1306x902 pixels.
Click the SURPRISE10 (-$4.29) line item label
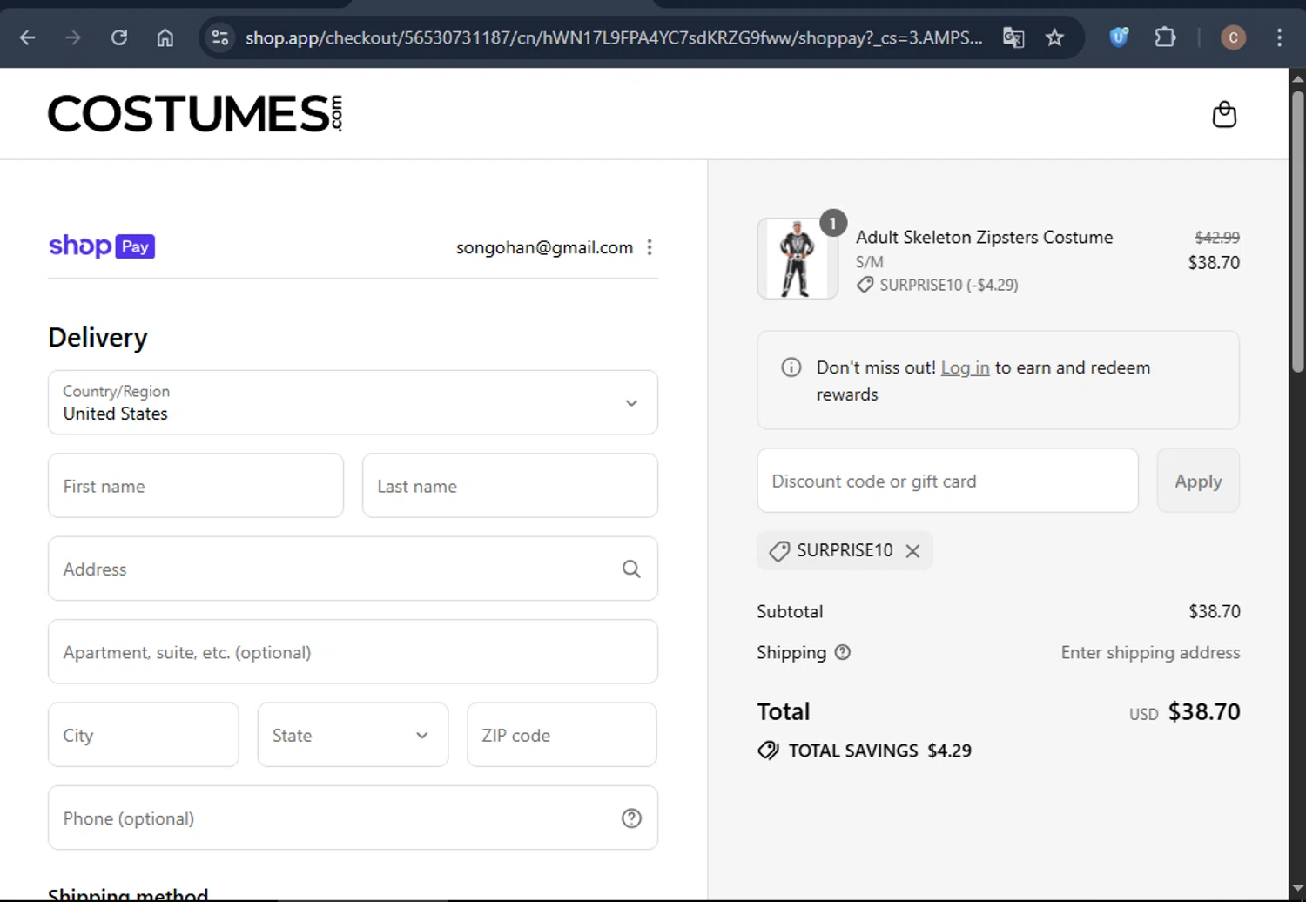(x=948, y=285)
